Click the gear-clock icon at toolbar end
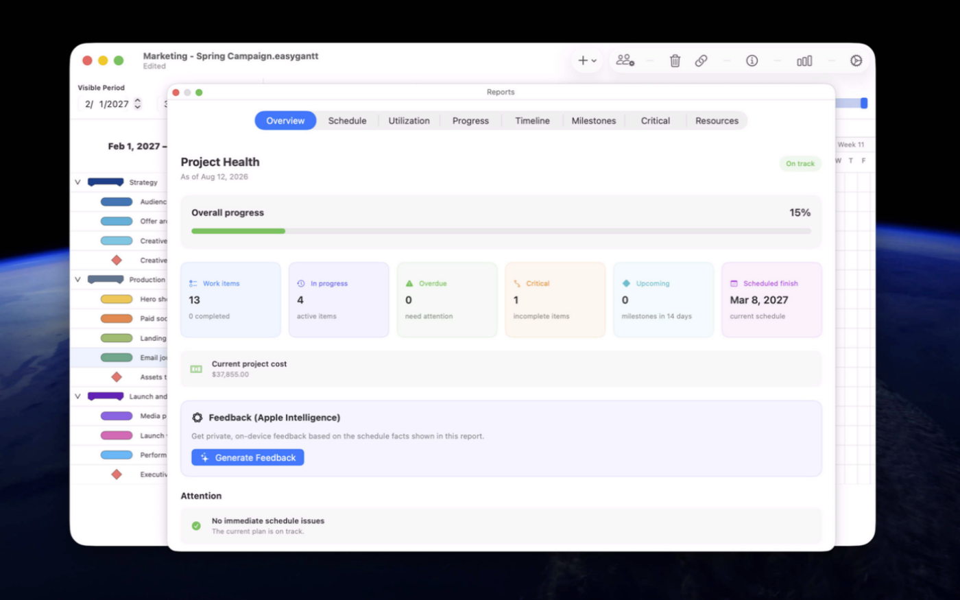 tap(856, 61)
